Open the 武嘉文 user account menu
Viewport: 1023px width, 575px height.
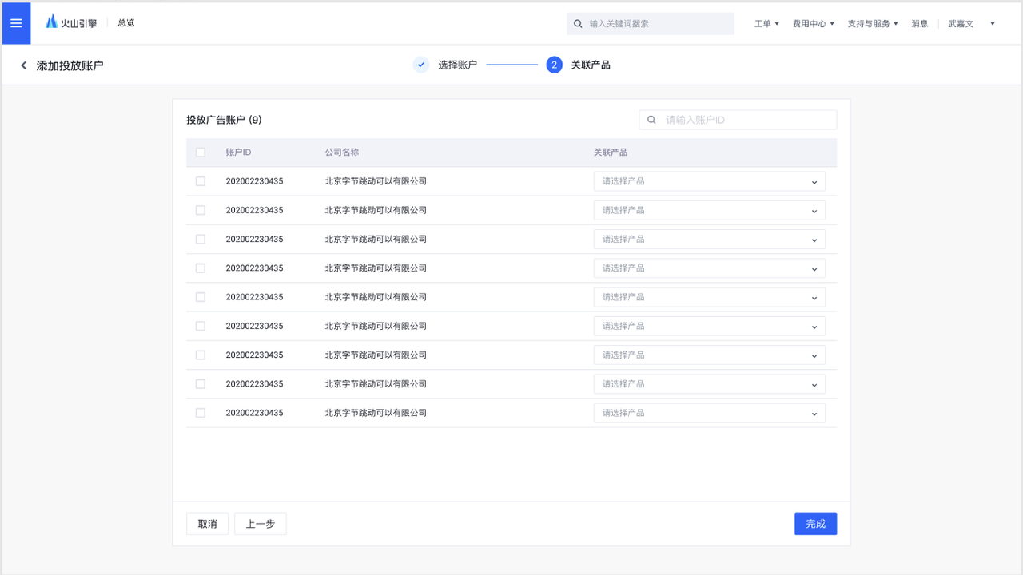971,24
